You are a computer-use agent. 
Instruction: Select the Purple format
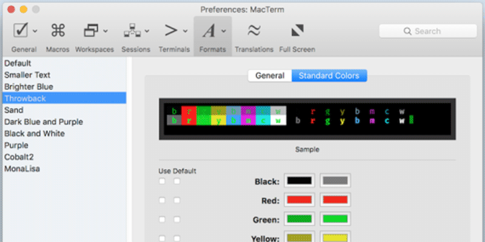click(x=65, y=145)
